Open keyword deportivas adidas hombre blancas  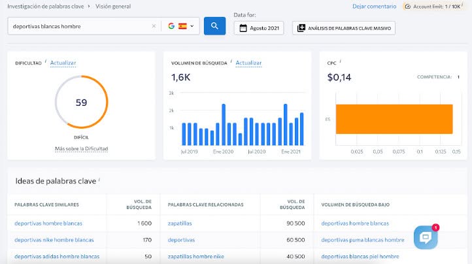pyautogui.click(x=57, y=256)
